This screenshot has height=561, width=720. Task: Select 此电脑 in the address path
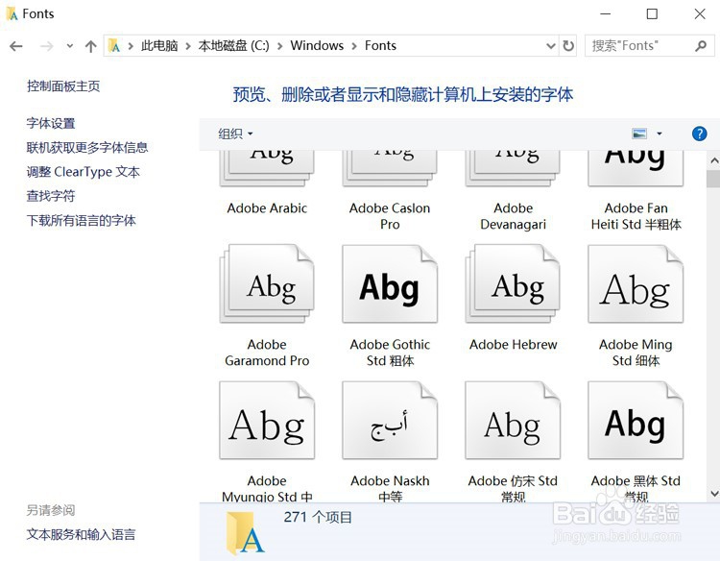click(158, 45)
